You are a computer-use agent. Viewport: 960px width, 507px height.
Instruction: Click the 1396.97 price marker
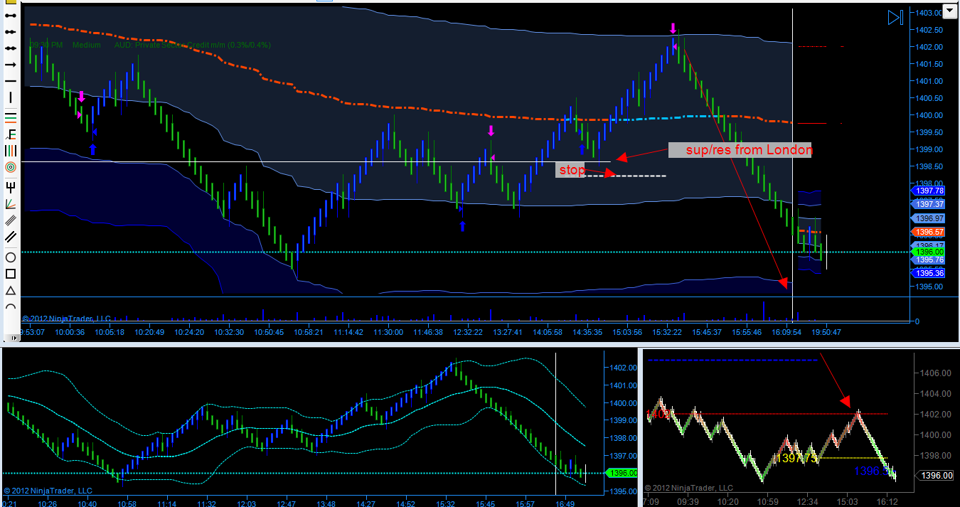[x=929, y=218]
